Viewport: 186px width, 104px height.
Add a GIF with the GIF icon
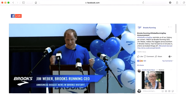[x=169, y=91]
